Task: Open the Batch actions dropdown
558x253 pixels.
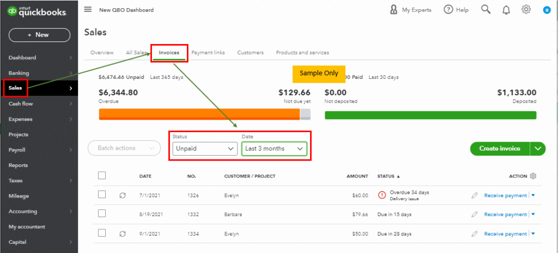Action: point(124,148)
